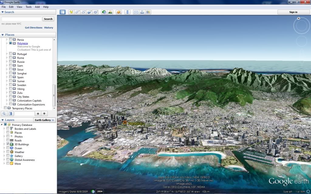Add a polygon from the toolbar
This screenshot has height=194, width=311.
pos(77,12)
